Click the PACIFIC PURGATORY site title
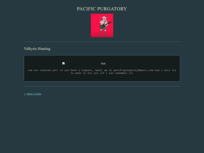This screenshot has height=153, width=204. [x=102, y=9]
